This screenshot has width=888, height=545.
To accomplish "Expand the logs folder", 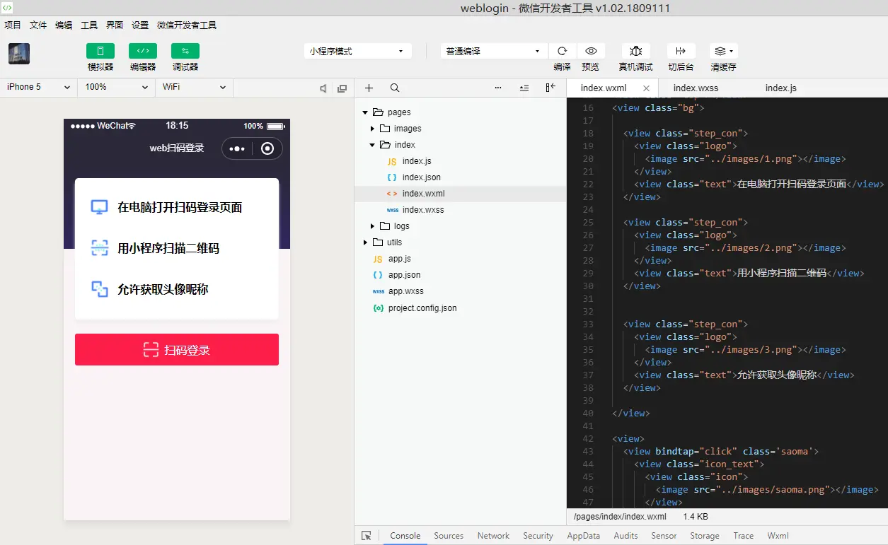I will pyautogui.click(x=373, y=226).
